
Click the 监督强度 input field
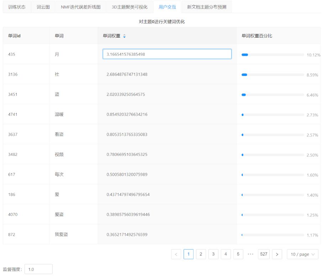coord(38,269)
